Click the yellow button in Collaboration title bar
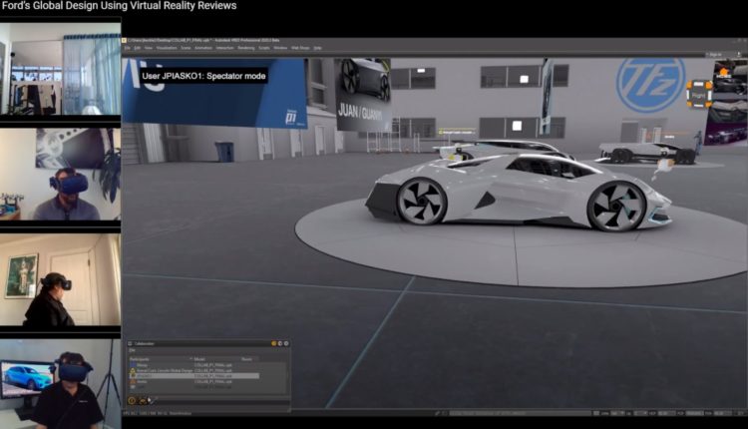 click(x=274, y=343)
